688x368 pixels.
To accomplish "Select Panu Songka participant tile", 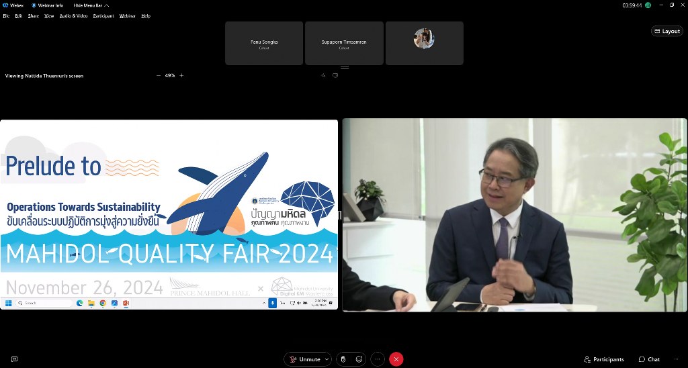I will point(264,44).
